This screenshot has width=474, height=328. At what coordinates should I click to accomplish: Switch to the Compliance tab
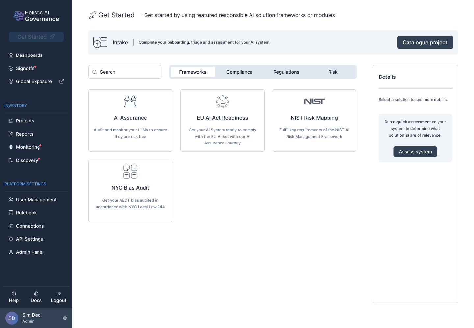239,72
